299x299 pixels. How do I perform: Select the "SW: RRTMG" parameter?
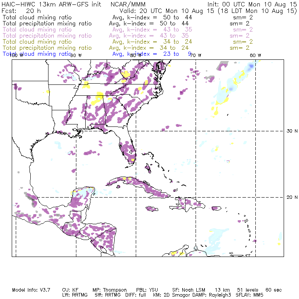click(107, 295)
